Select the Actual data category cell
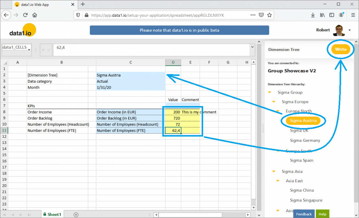This screenshot has width=359, height=218. pos(130,81)
